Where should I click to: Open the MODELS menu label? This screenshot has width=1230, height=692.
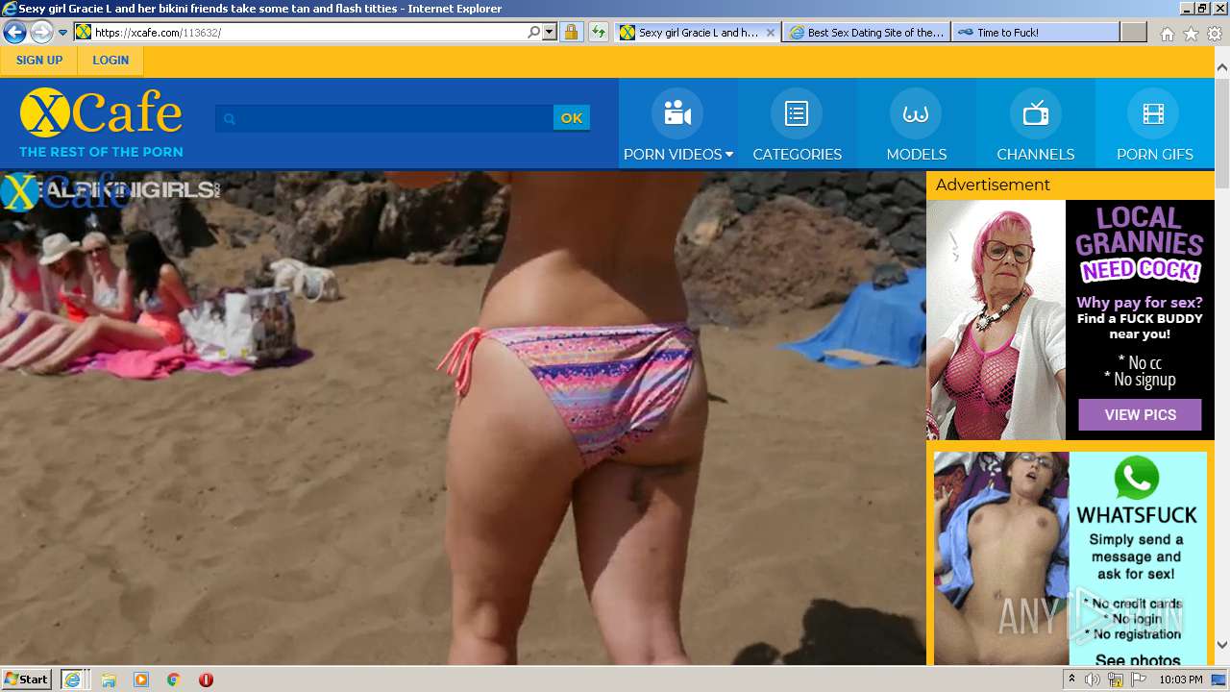pos(916,154)
